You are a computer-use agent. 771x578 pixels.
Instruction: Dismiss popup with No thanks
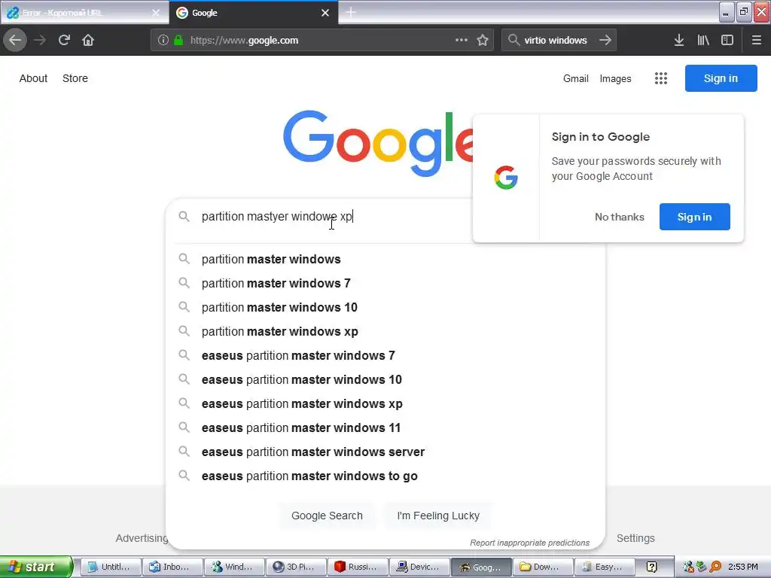click(x=619, y=217)
